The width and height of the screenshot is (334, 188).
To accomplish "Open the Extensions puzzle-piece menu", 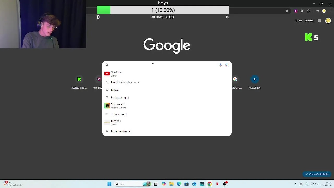I will coord(308,11).
